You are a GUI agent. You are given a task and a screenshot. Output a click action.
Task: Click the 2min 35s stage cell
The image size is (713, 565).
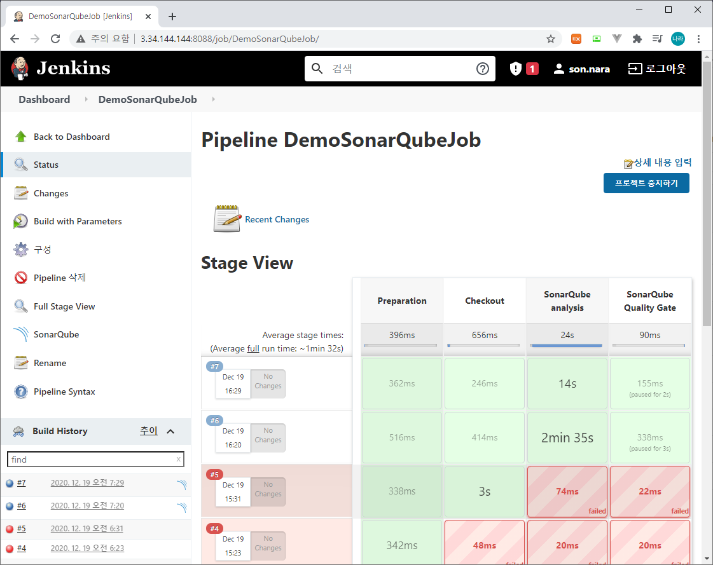[567, 438]
